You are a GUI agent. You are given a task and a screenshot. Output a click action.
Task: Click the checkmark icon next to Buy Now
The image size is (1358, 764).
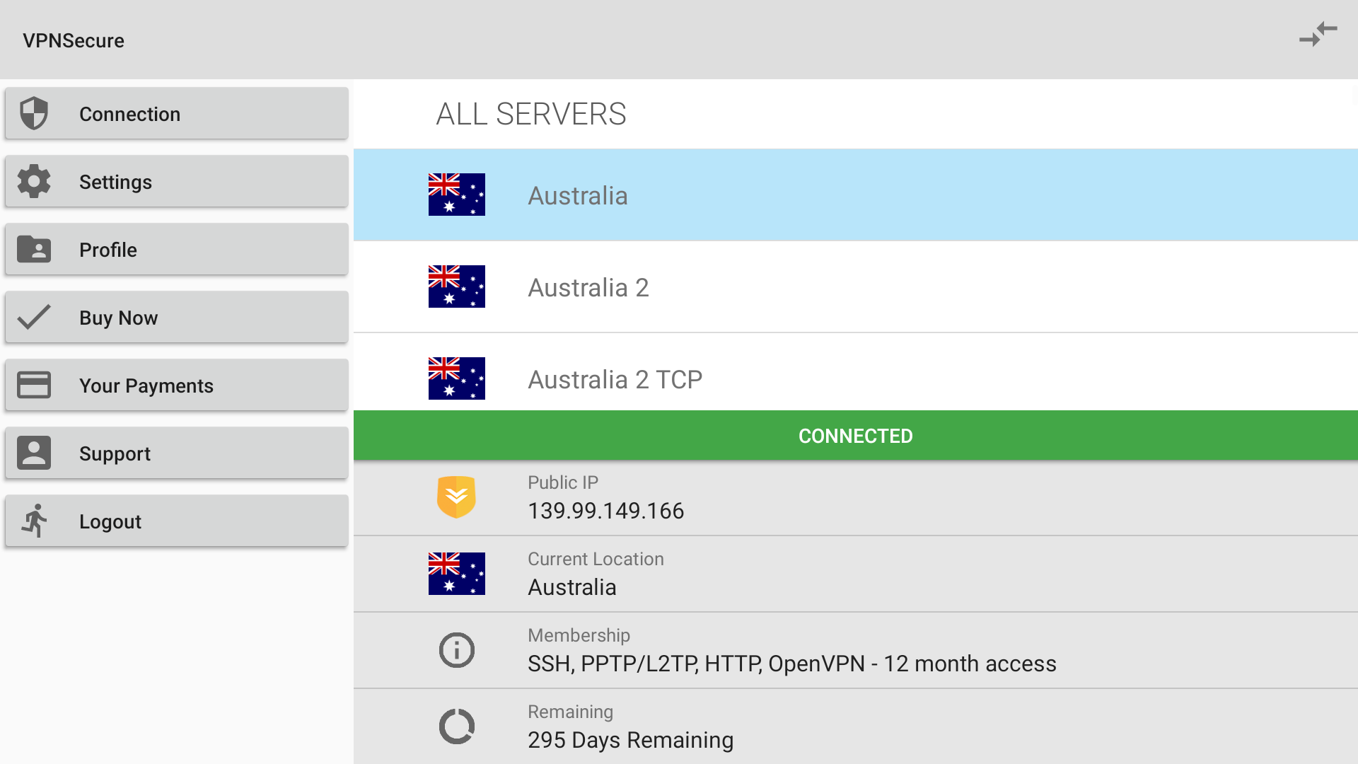point(34,317)
